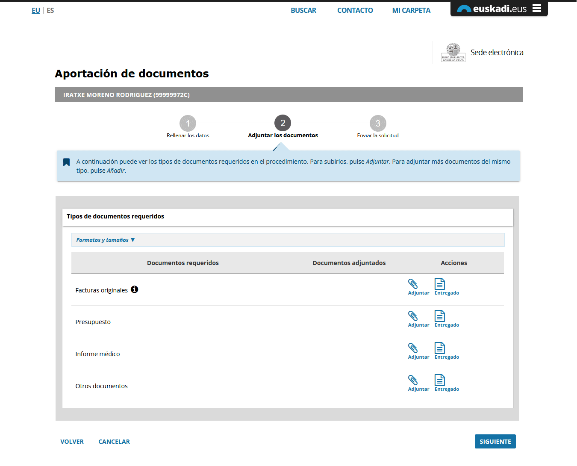Switch the language to EU
The image size is (577, 466).
point(36,10)
